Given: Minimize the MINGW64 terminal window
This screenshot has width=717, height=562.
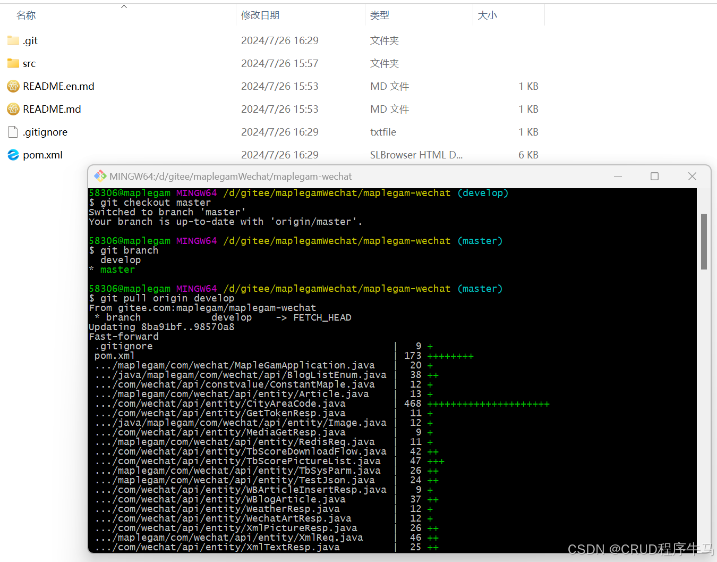Looking at the screenshot, I should (x=618, y=177).
